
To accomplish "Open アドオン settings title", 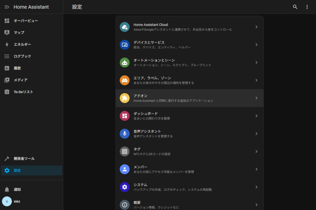I will click(140, 96).
